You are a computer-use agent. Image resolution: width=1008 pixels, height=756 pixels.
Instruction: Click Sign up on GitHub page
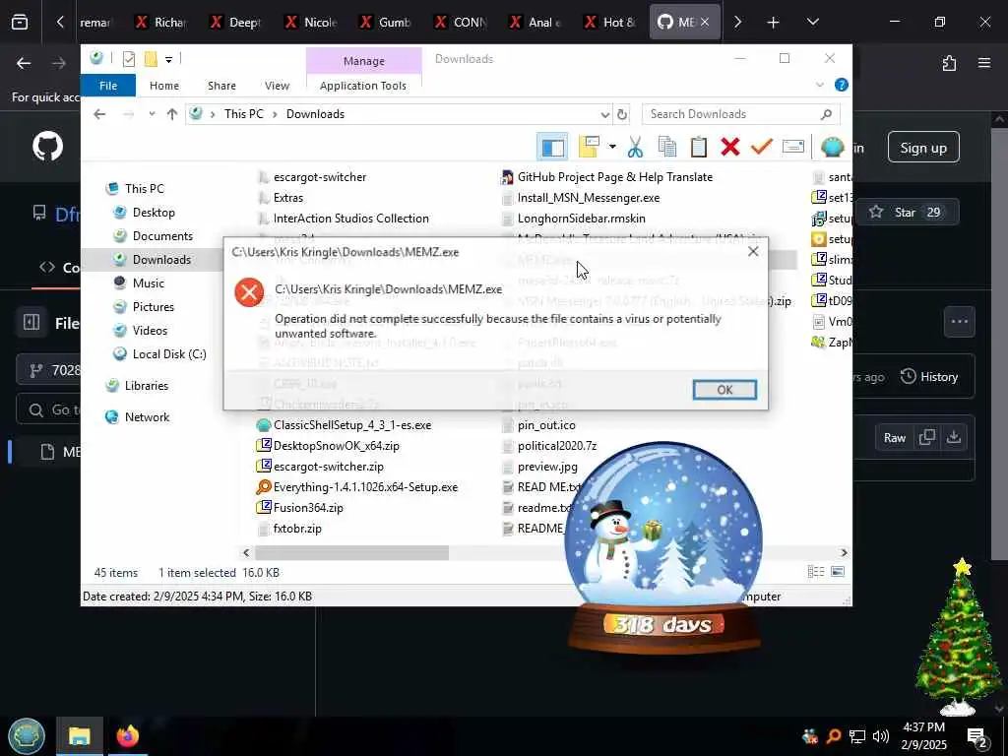(923, 148)
